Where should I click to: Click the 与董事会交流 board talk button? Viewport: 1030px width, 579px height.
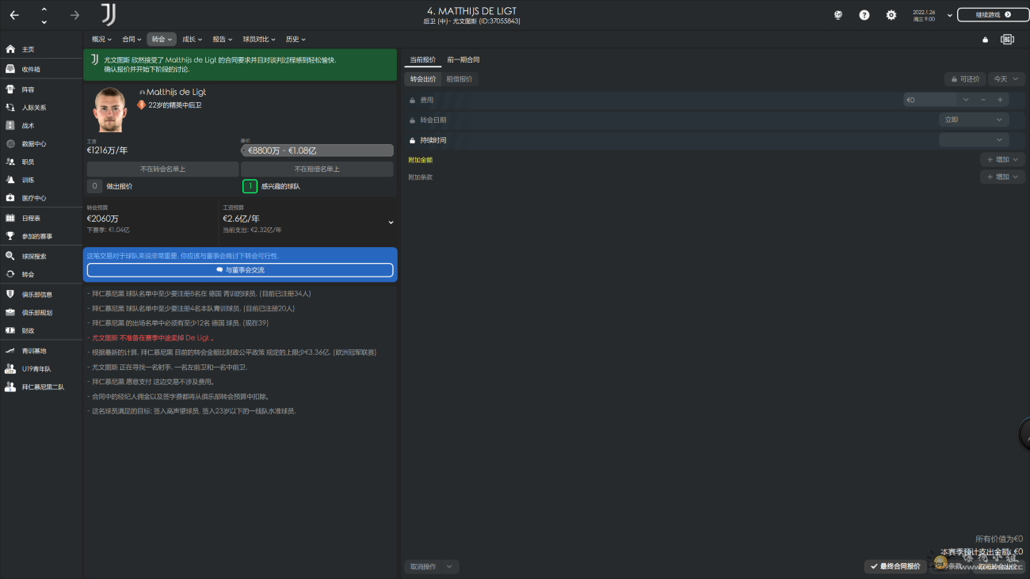(240, 270)
